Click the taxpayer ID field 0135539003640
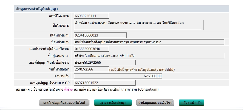This screenshot has width=243, height=110. coord(91,49)
